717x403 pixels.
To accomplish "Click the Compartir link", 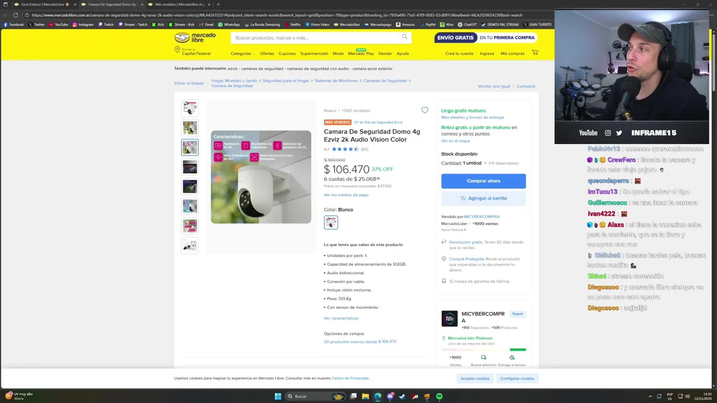I will point(526,86).
